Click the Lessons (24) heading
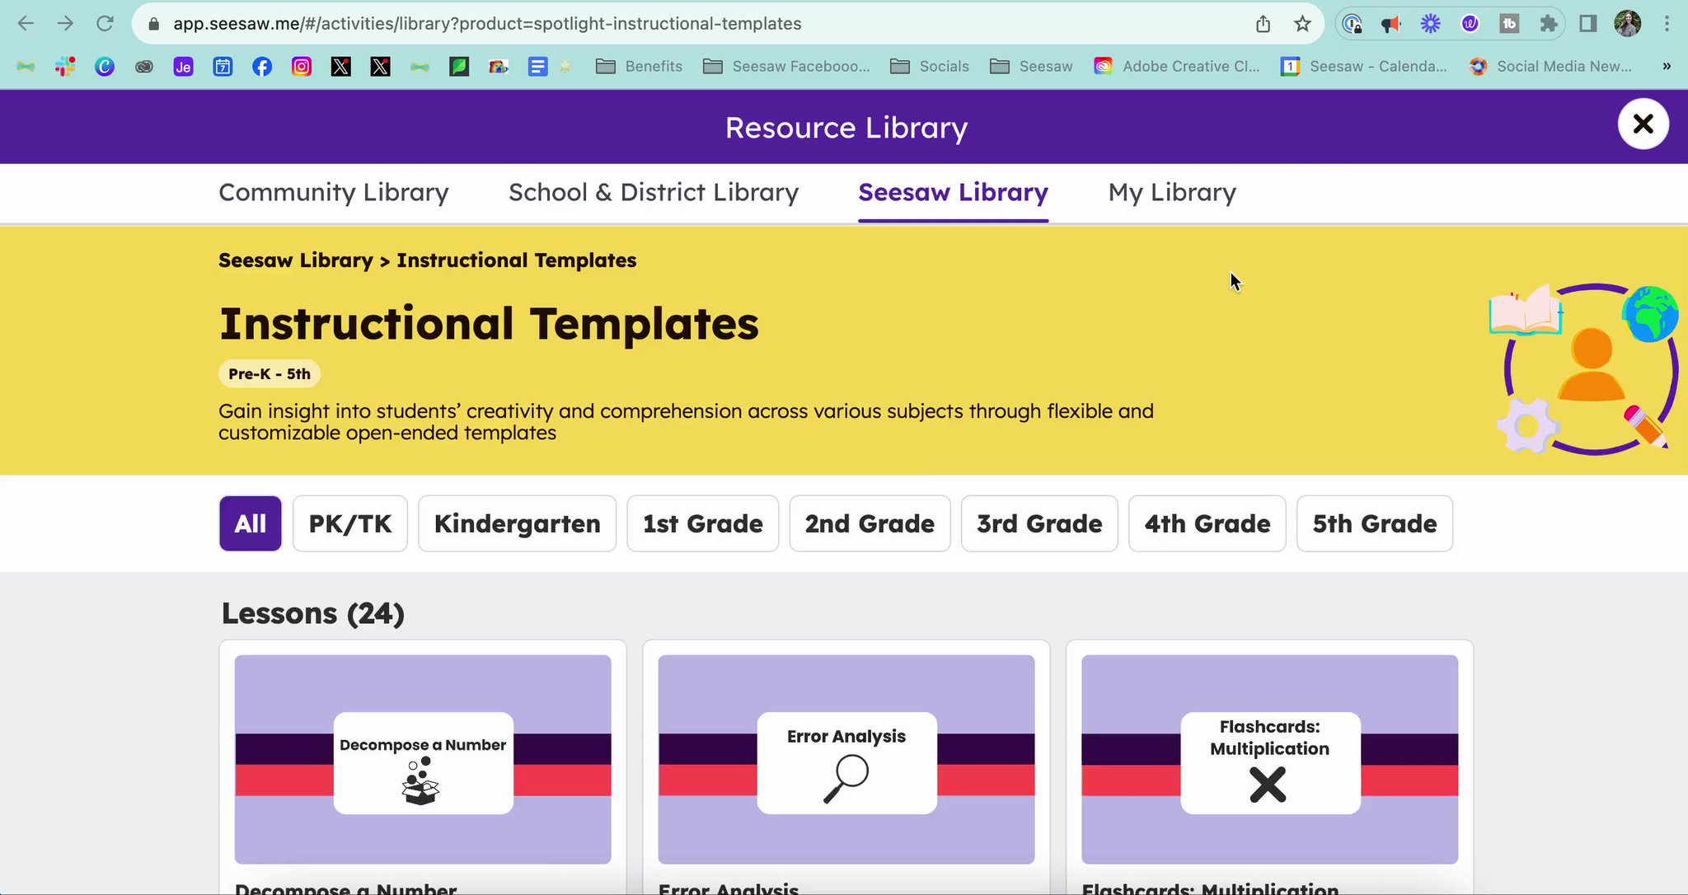Screen dimensions: 1688x895 point(313,613)
